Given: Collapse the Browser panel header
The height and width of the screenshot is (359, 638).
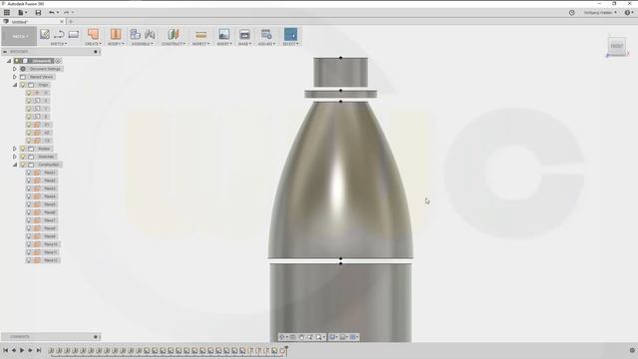Looking at the screenshot, I should (5, 52).
